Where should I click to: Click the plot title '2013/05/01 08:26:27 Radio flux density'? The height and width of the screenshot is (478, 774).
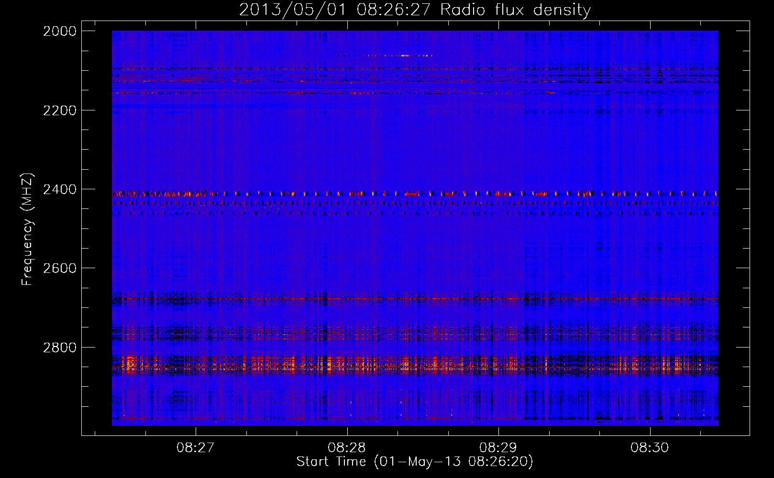point(415,10)
